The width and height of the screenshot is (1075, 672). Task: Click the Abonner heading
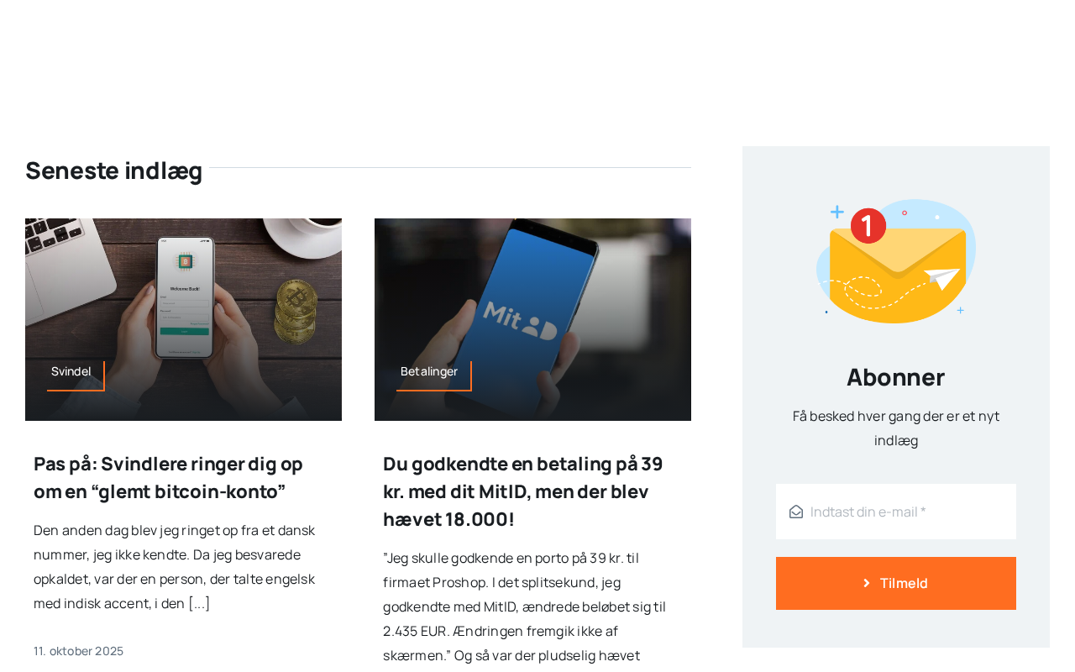(x=896, y=377)
